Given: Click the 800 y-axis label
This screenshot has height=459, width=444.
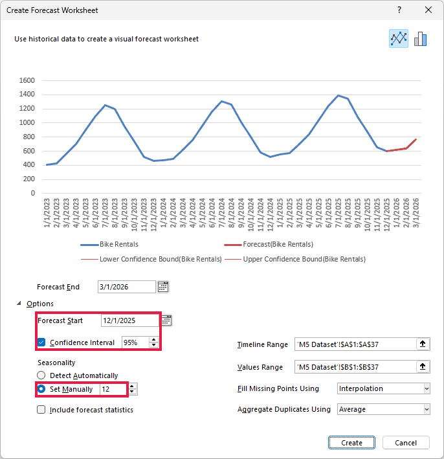Looking at the screenshot, I should coord(29,137).
